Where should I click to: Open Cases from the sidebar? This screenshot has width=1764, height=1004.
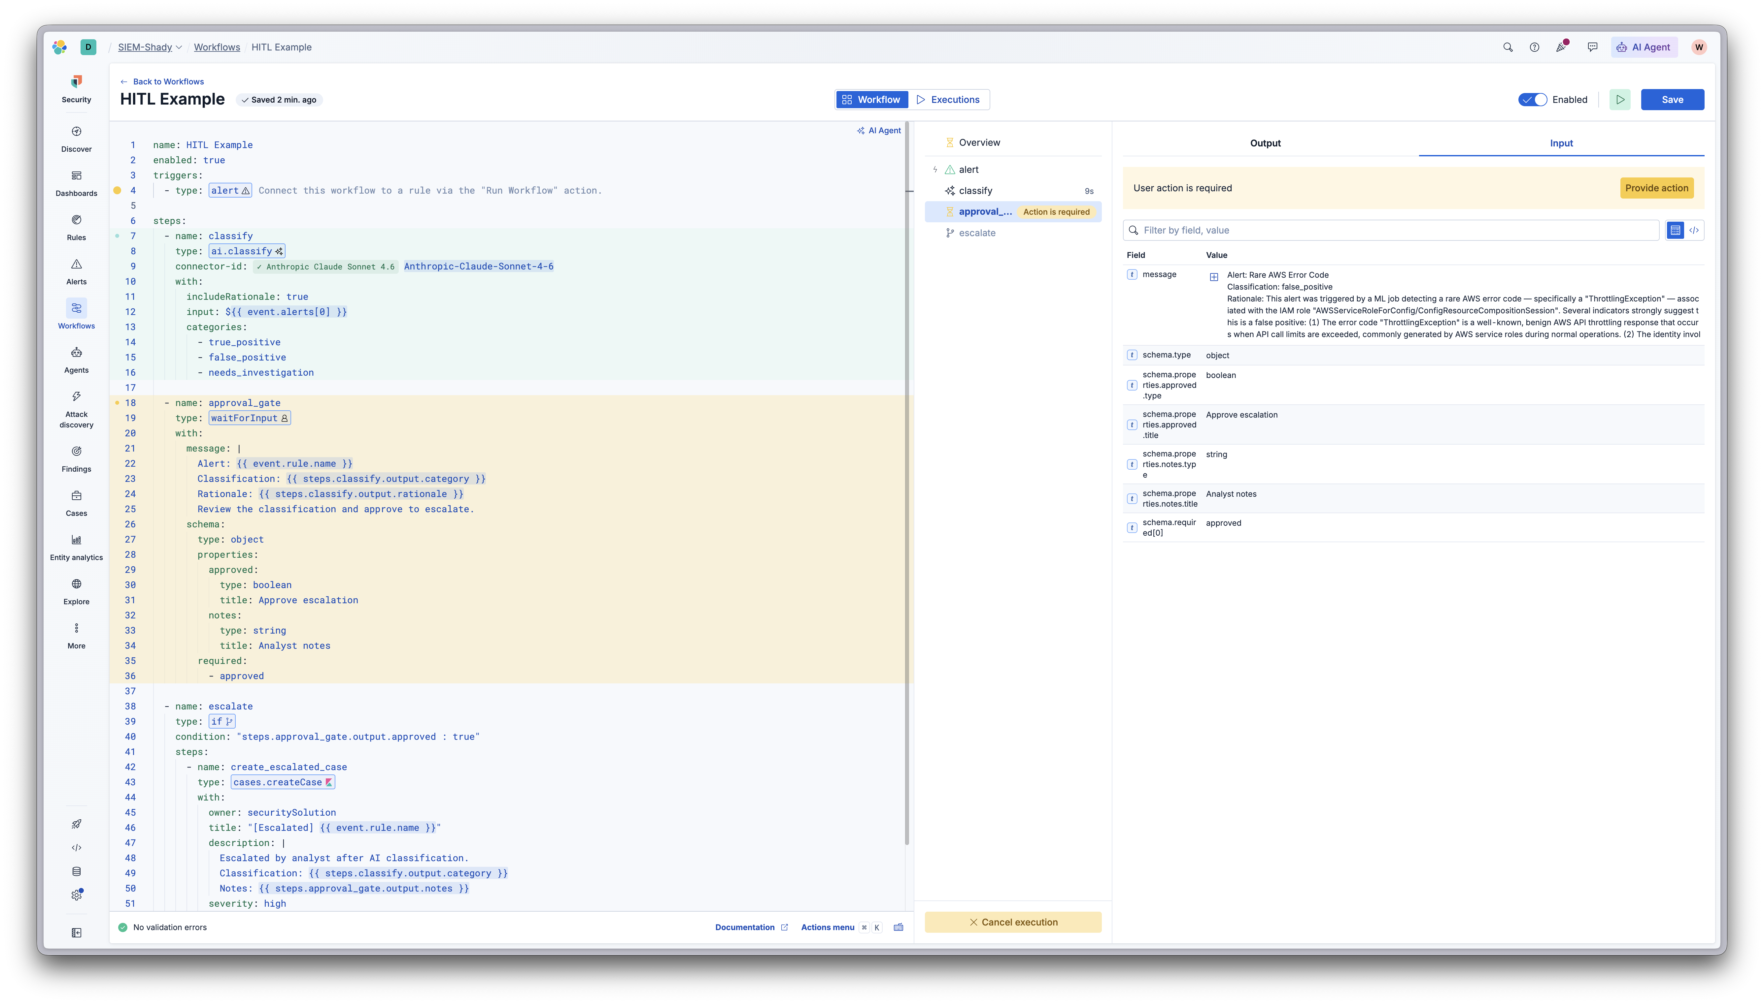click(x=76, y=503)
